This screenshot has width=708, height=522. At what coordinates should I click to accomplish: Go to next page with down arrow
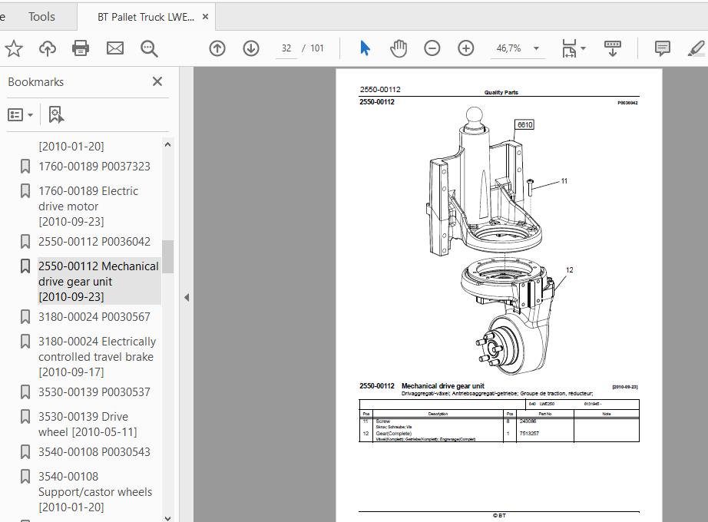point(251,48)
